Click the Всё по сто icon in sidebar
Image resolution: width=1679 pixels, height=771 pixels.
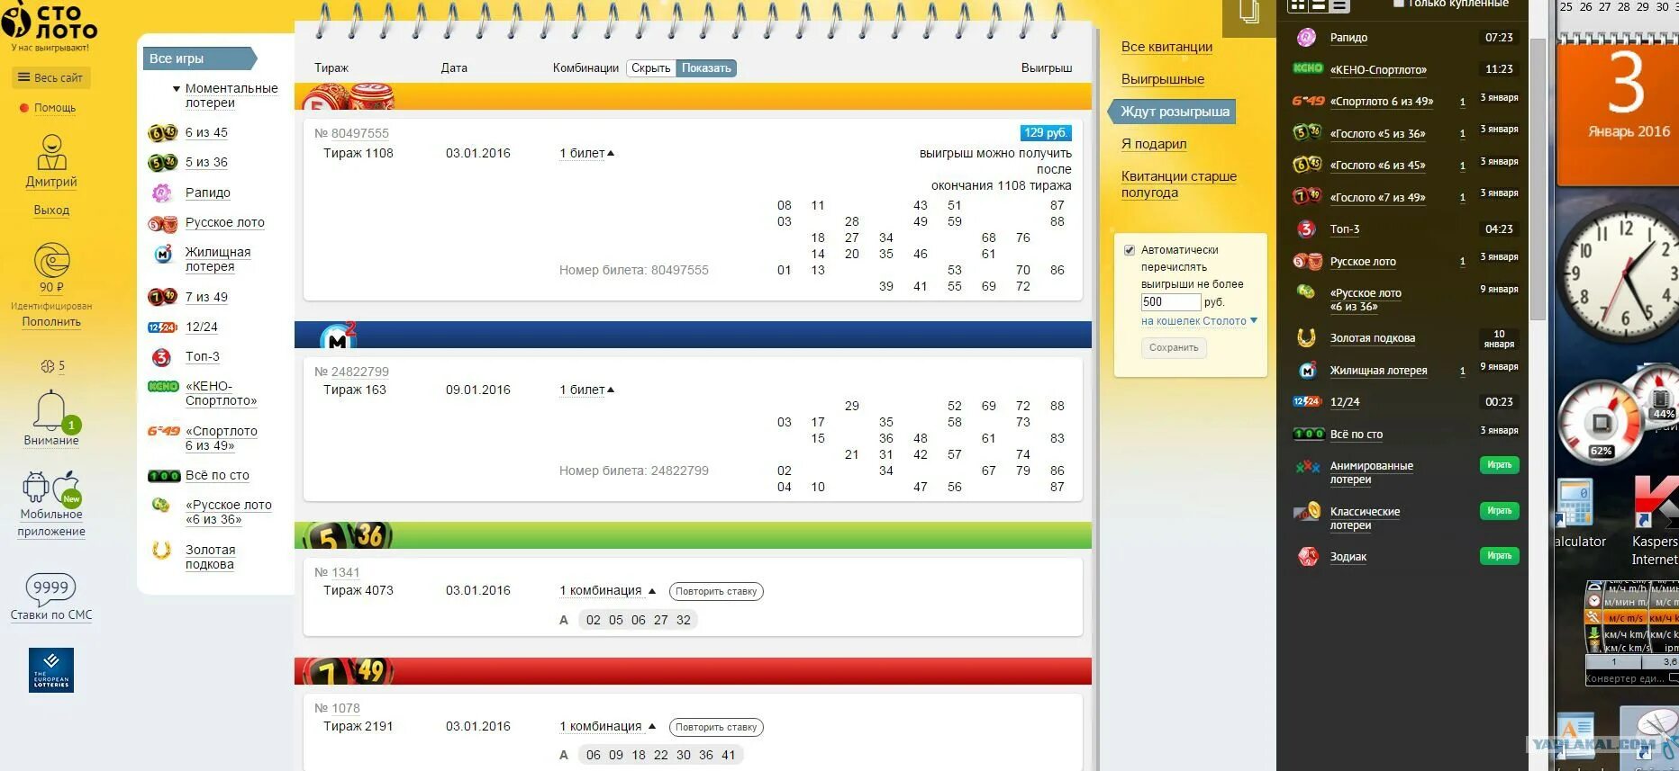point(164,476)
